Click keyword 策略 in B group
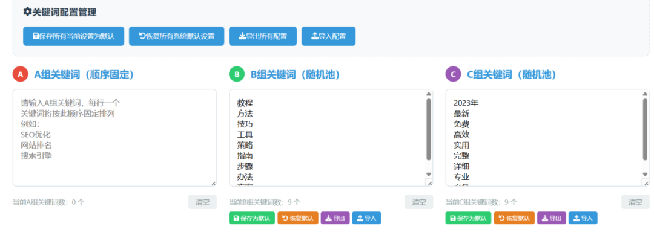This screenshot has height=232, width=654. tap(245, 146)
